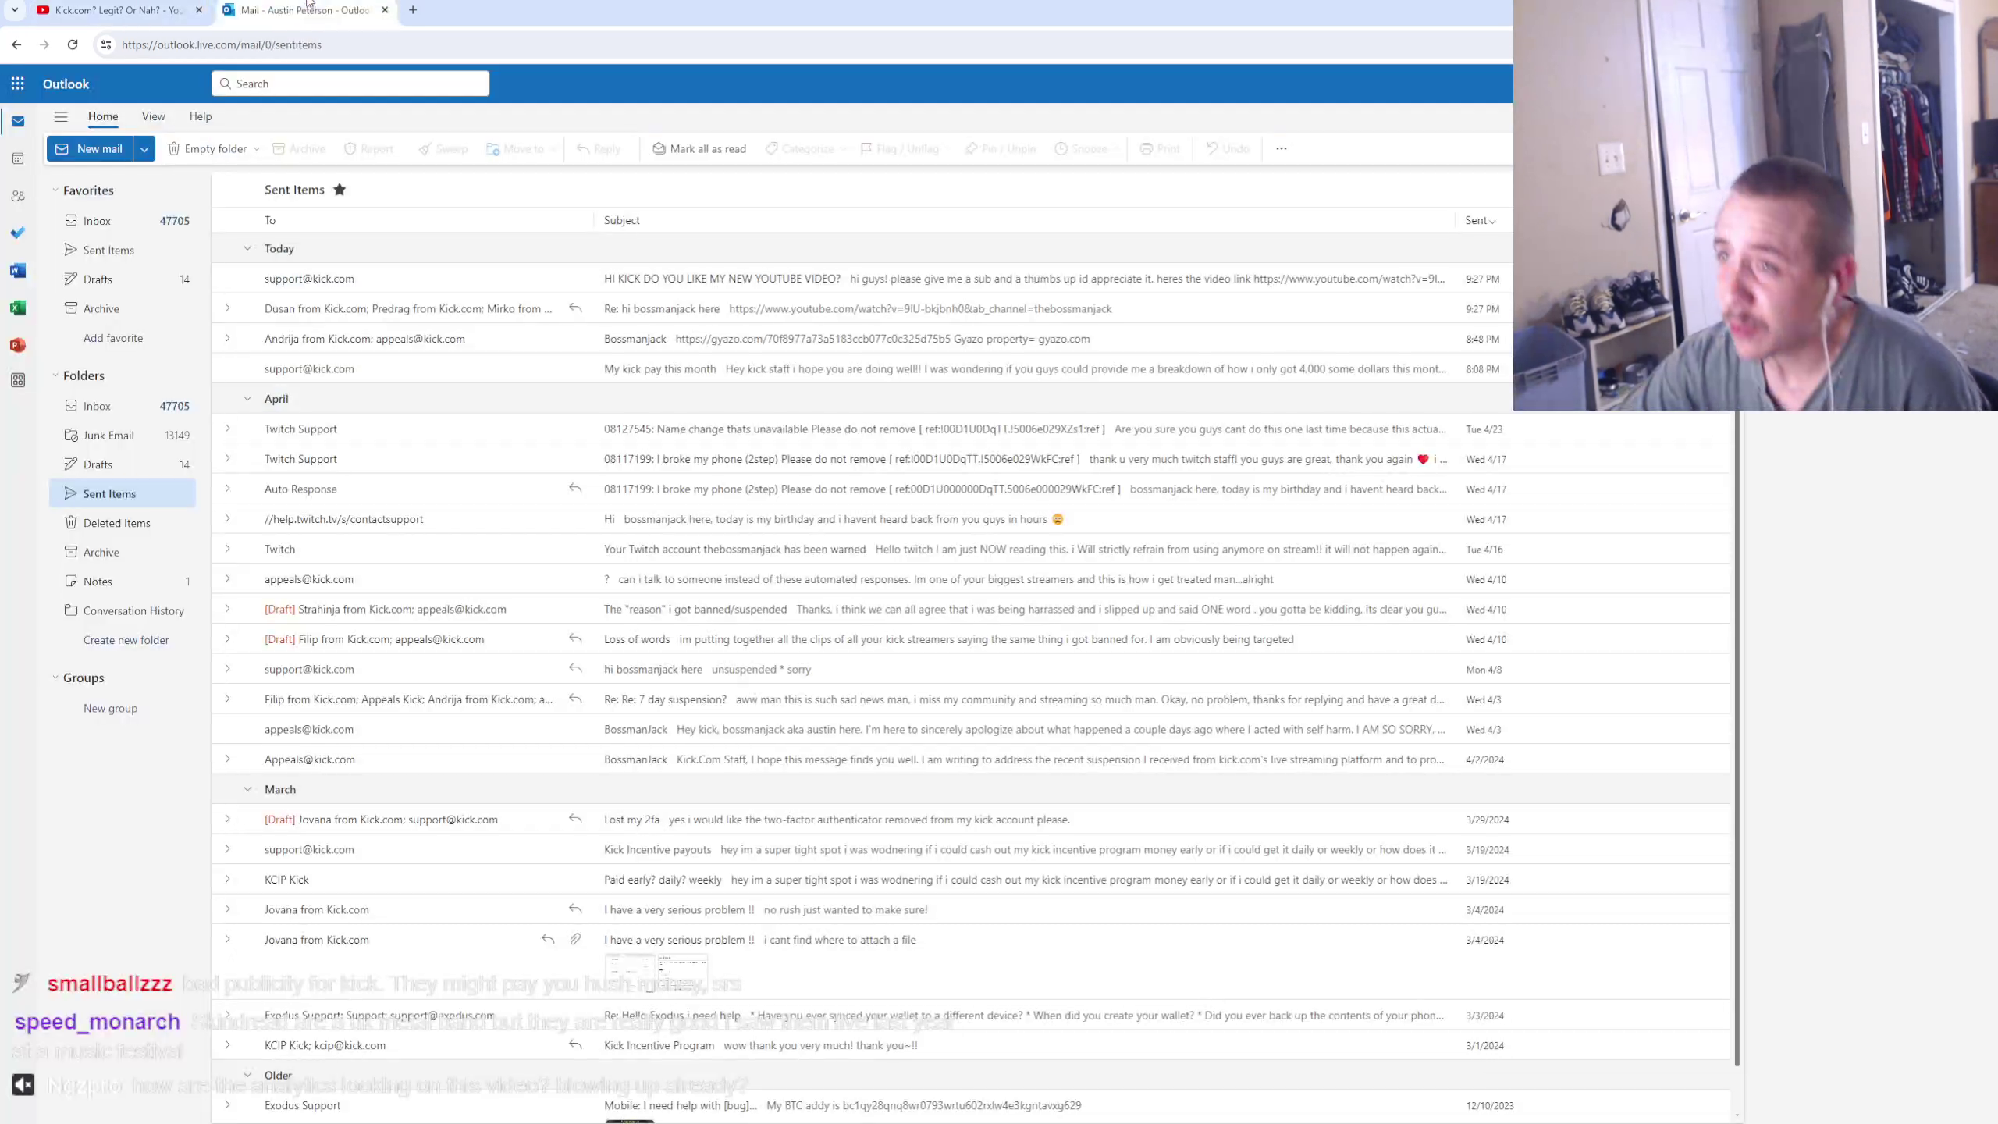Click Mark all as read
This screenshot has width=1998, height=1124.
[699, 148]
